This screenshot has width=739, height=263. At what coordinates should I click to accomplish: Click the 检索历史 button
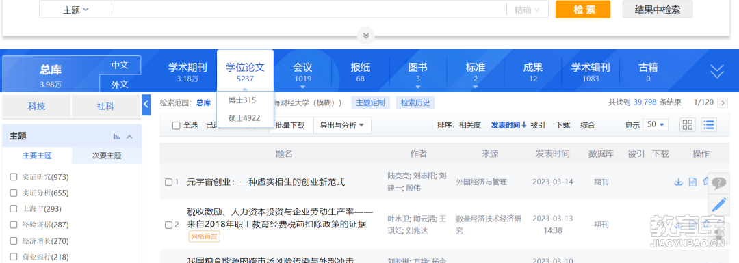pyautogui.click(x=415, y=102)
